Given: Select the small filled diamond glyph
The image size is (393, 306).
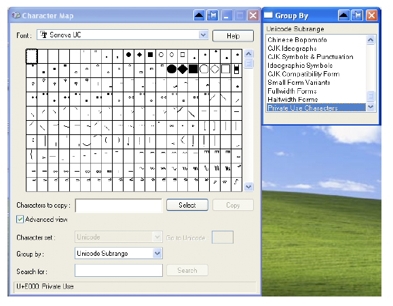Looking at the screenshot, I should click(x=140, y=55).
